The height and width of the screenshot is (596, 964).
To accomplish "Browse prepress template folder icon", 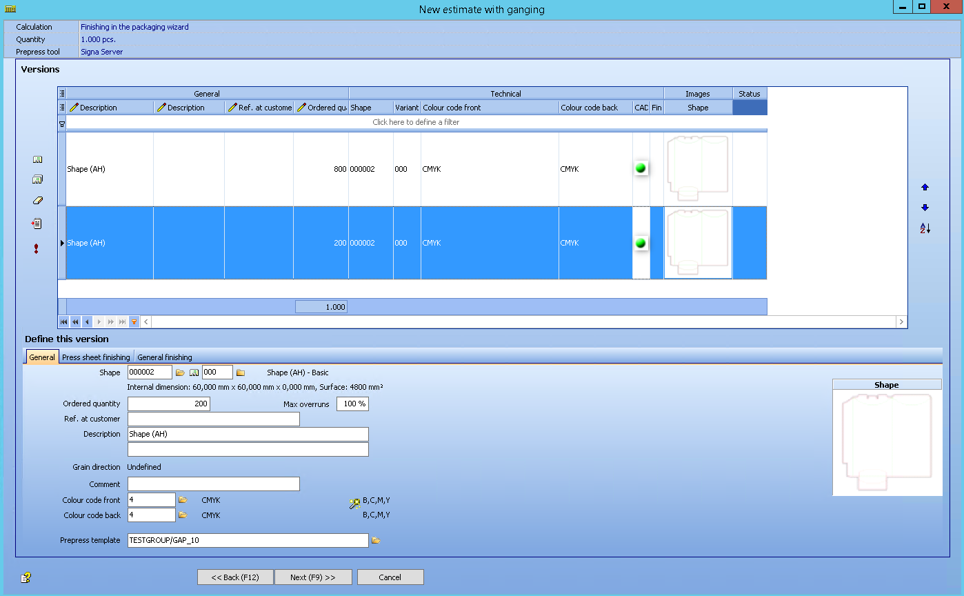I will pos(376,540).
